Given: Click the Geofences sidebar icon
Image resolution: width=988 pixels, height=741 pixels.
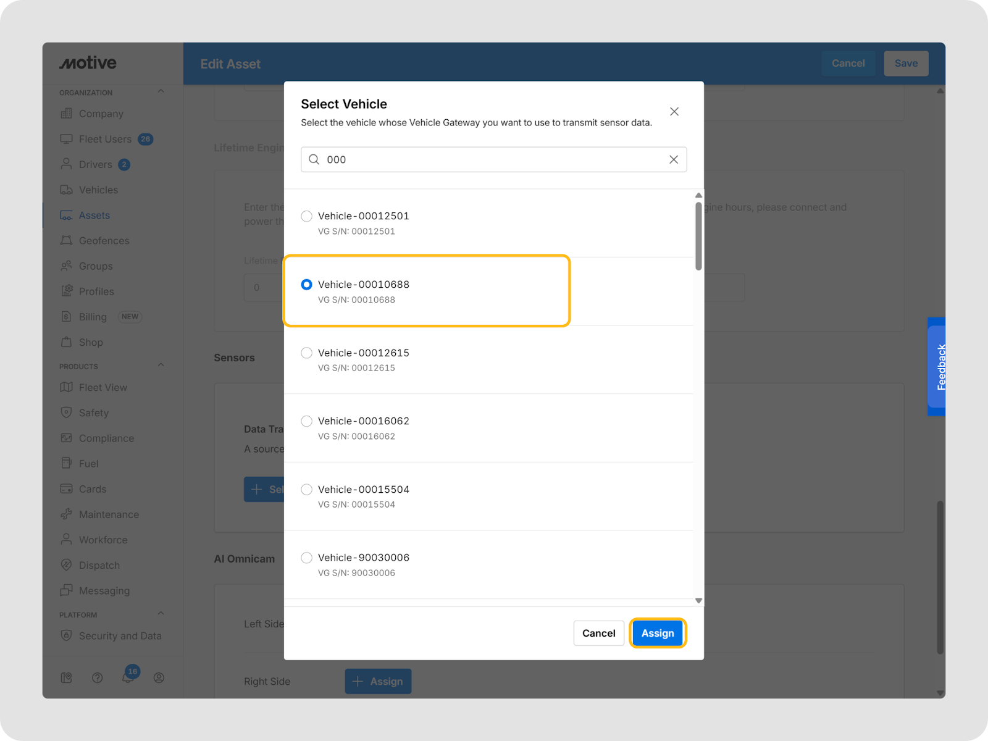Looking at the screenshot, I should pos(66,241).
